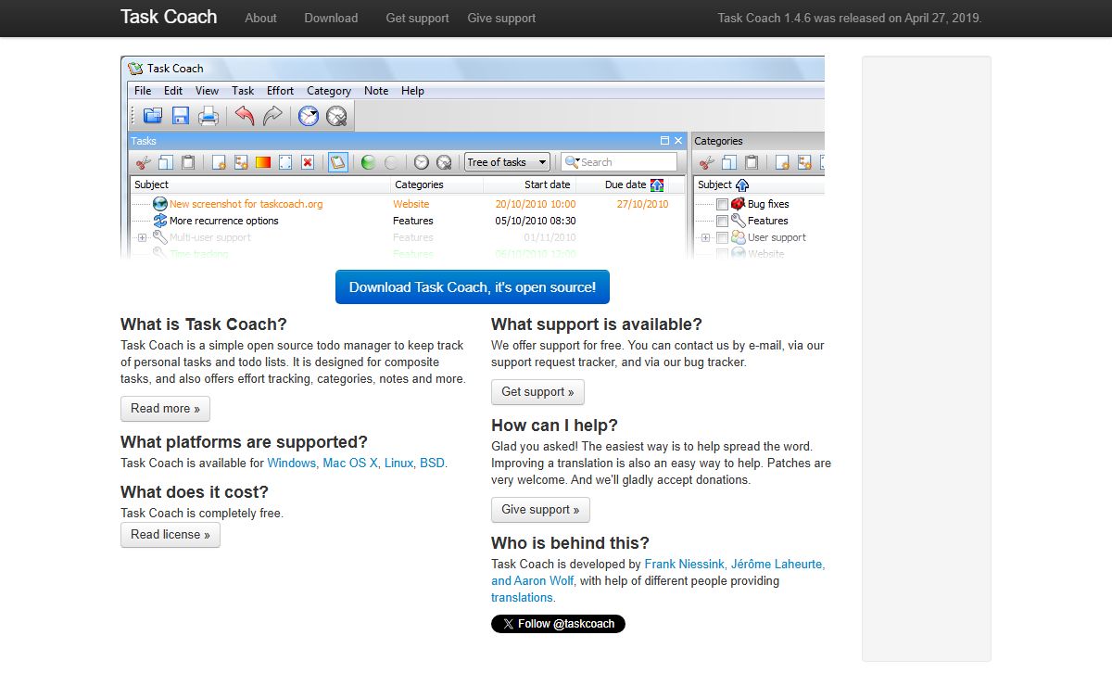Click the Open file icon in main toolbar

tap(153, 116)
